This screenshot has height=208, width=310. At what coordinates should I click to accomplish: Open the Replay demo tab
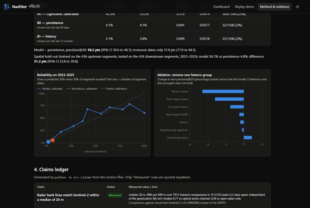coord(245,7)
